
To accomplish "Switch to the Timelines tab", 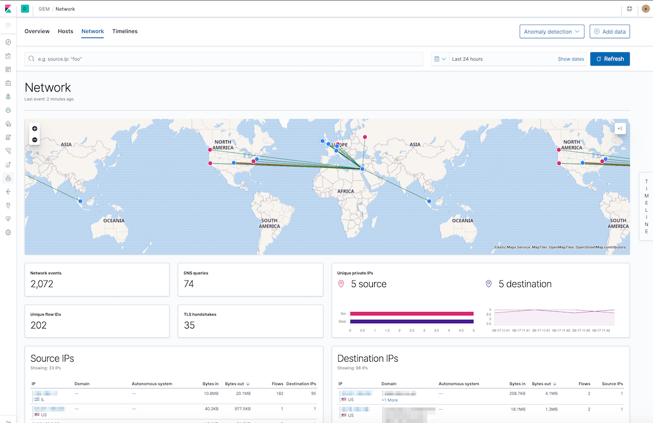I will point(125,31).
